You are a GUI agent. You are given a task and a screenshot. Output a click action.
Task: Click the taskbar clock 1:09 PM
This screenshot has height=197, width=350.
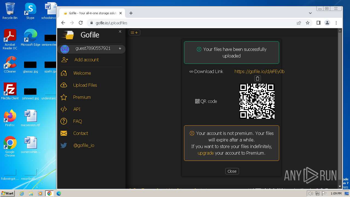(x=336, y=193)
